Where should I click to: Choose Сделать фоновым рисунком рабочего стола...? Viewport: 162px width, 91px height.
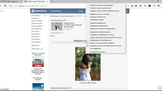(x=106, y=37)
